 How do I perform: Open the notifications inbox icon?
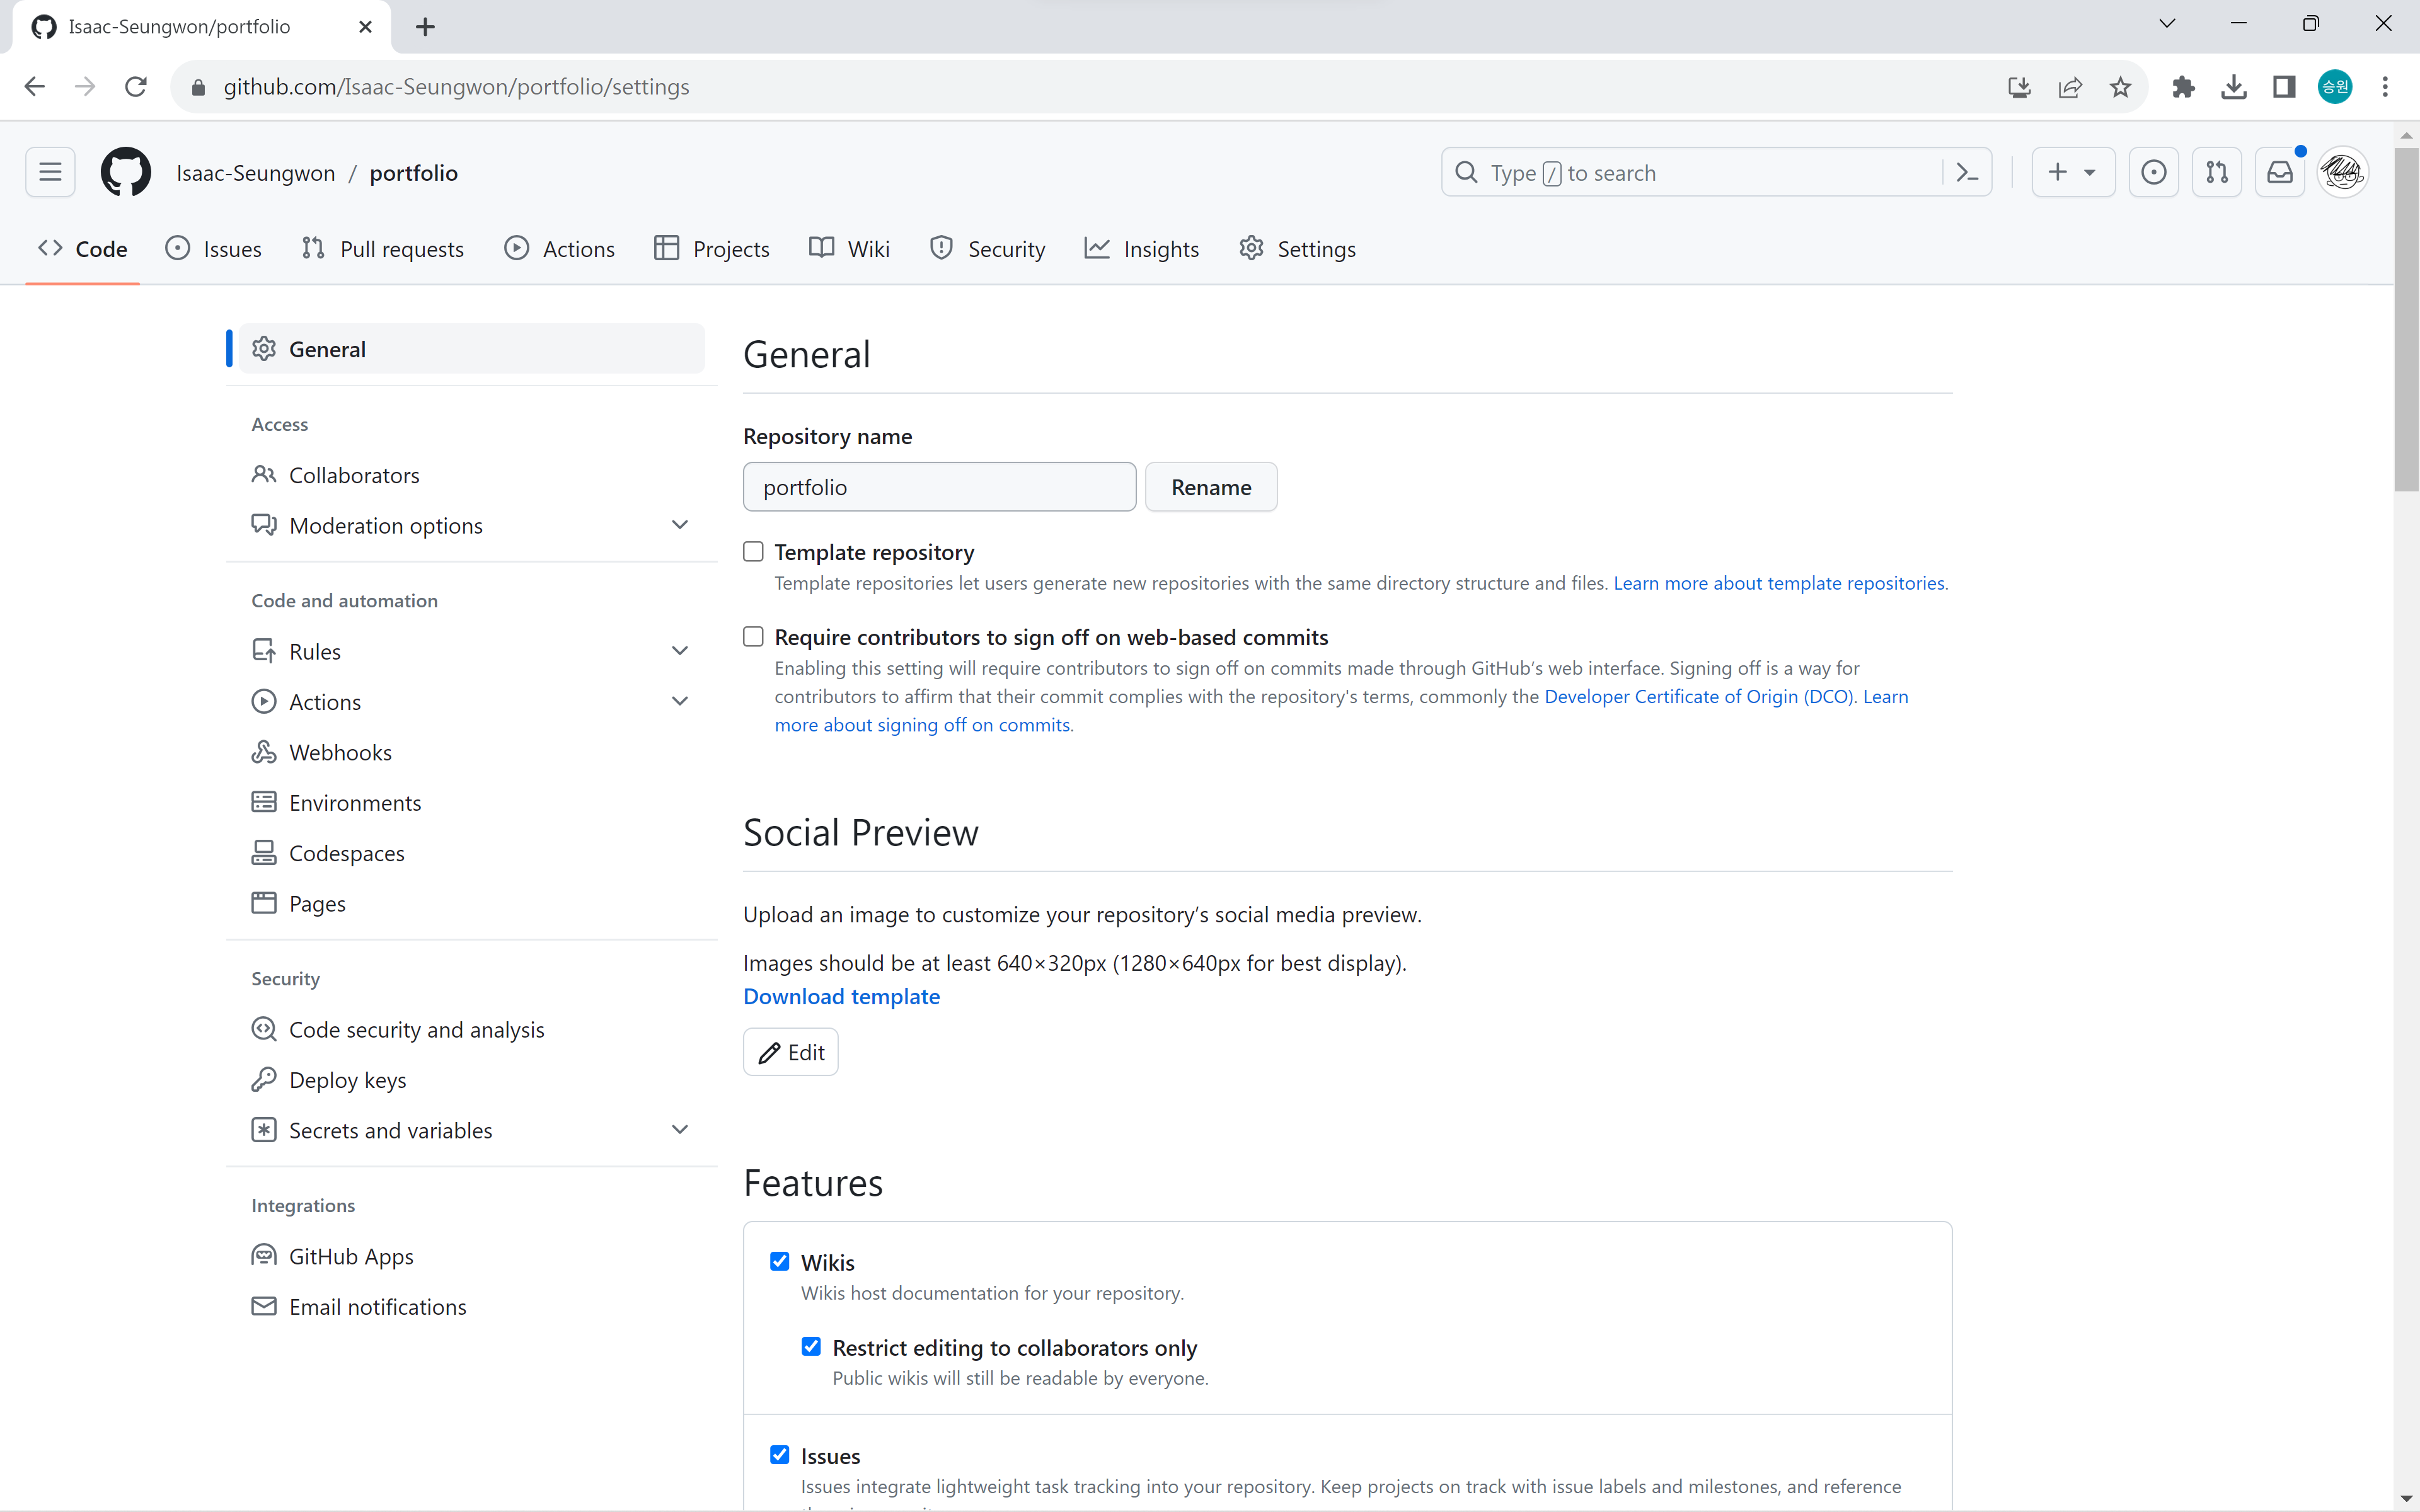tap(2279, 172)
